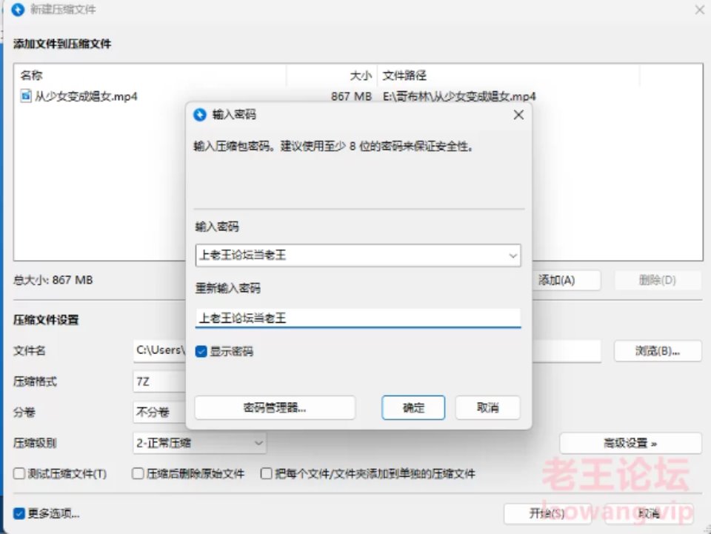Click 浏览(B)... to choose an output path
This screenshot has width=711, height=534.
[658, 351]
